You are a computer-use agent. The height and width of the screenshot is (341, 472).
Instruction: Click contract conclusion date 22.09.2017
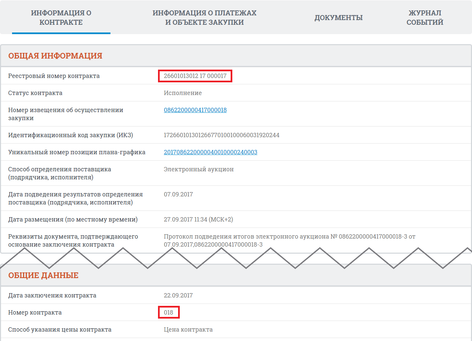[x=178, y=295]
